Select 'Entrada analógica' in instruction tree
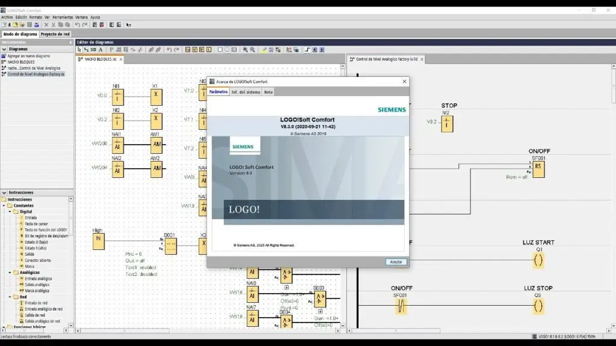Screen dimensions: 616x346 [x=38, y=279]
